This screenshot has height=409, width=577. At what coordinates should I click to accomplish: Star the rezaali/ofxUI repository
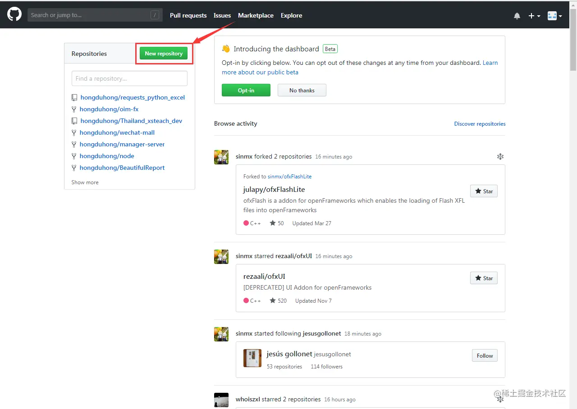484,278
